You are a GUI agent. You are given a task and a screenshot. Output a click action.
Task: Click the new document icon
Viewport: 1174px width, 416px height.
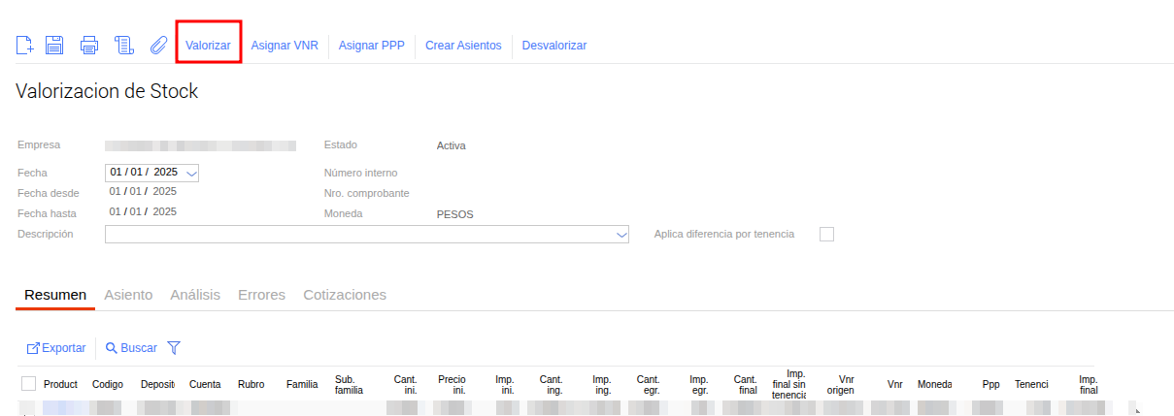pyautogui.click(x=25, y=45)
